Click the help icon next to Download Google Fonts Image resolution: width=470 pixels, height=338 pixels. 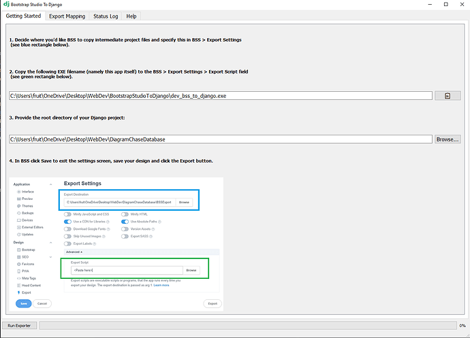[108, 229]
